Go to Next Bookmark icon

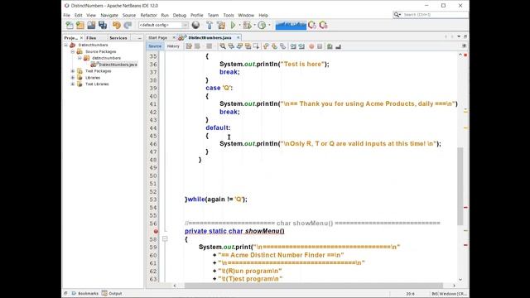[274, 46]
